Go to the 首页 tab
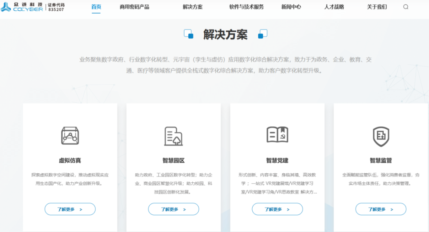 pyautogui.click(x=96, y=7)
